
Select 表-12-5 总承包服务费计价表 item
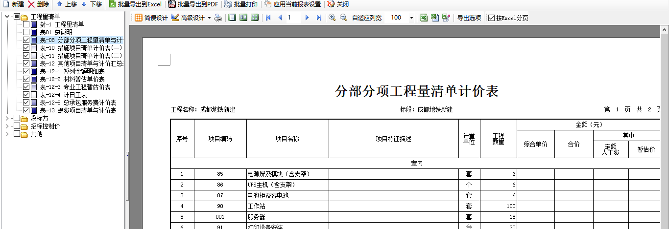coord(78,103)
